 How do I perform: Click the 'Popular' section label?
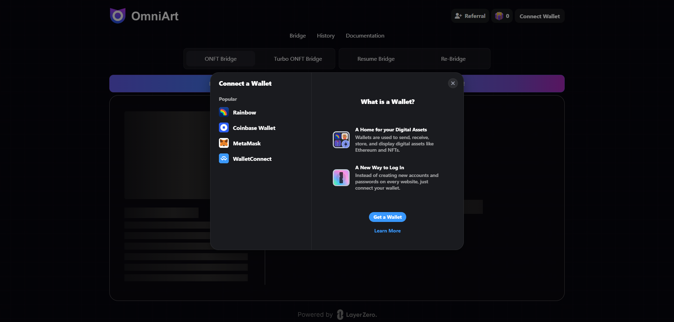pos(228,99)
